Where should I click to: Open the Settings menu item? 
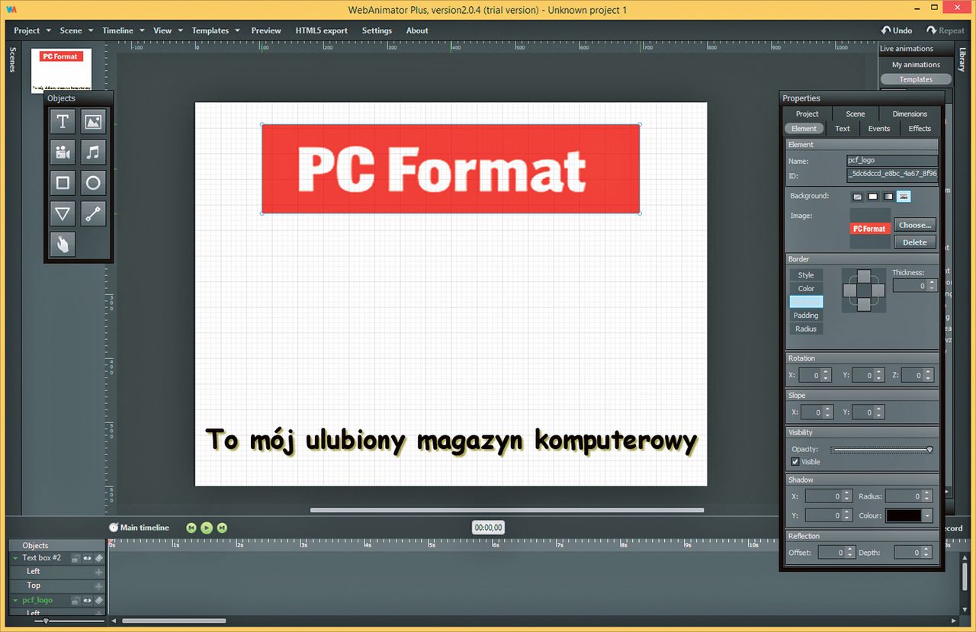tap(377, 30)
